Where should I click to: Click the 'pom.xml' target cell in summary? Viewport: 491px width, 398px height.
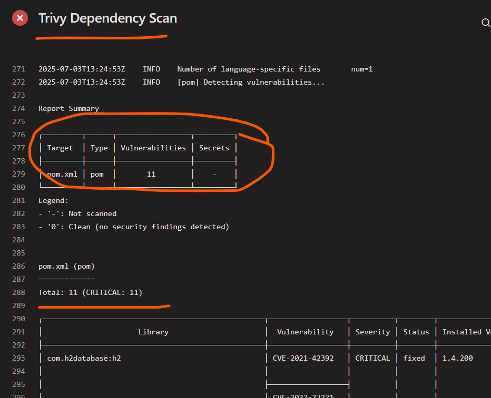tap(62, 175)
